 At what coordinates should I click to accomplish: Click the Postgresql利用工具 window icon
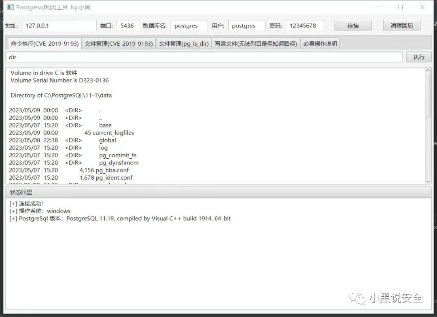pyautogui.click(x=10, y=7)
